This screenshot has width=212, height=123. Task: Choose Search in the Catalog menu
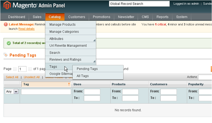pyautogui.click(x=70, y=52)
